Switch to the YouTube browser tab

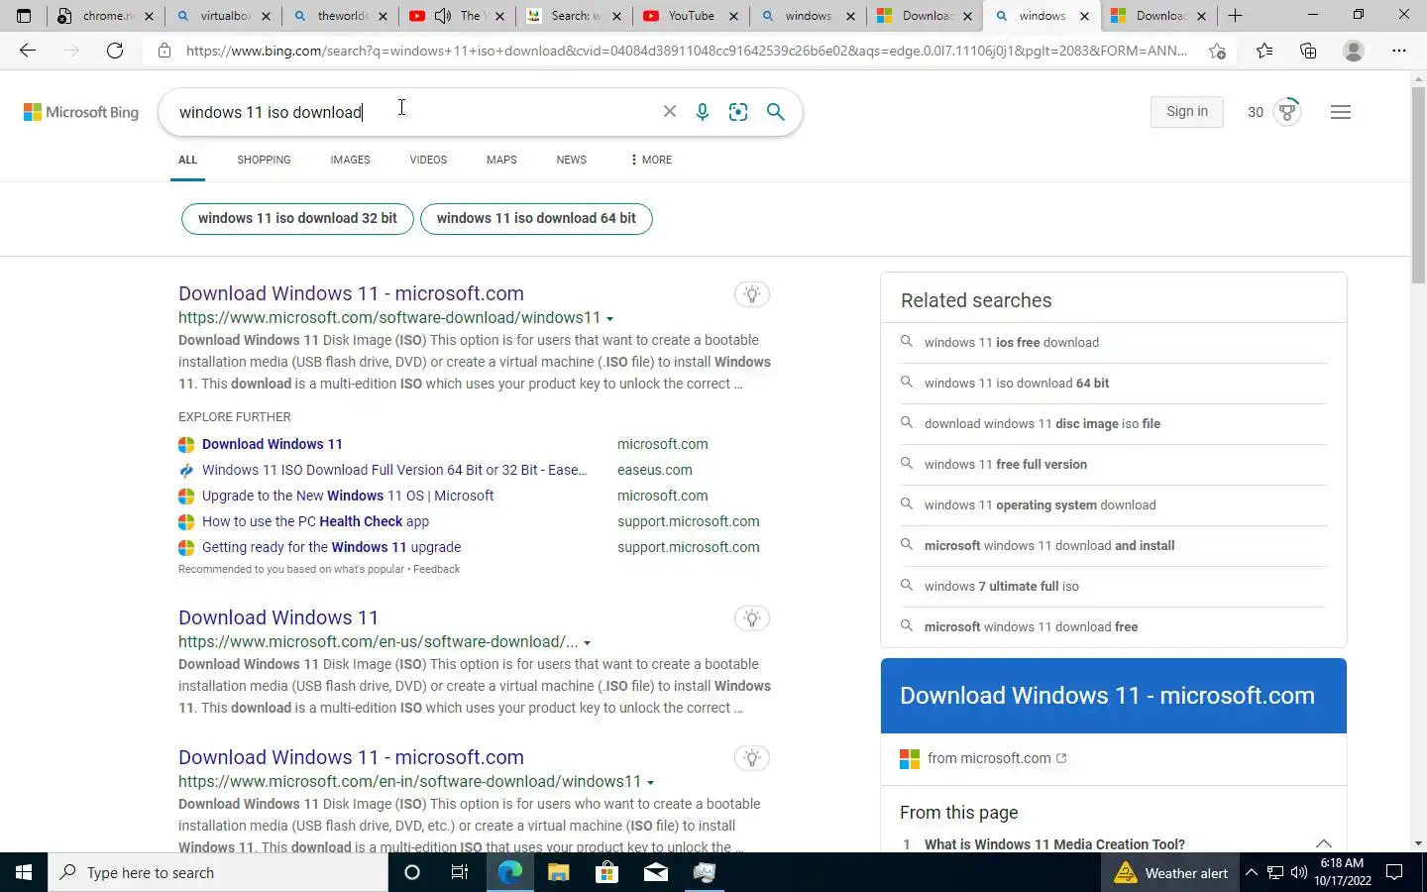[x=691, y=16]
